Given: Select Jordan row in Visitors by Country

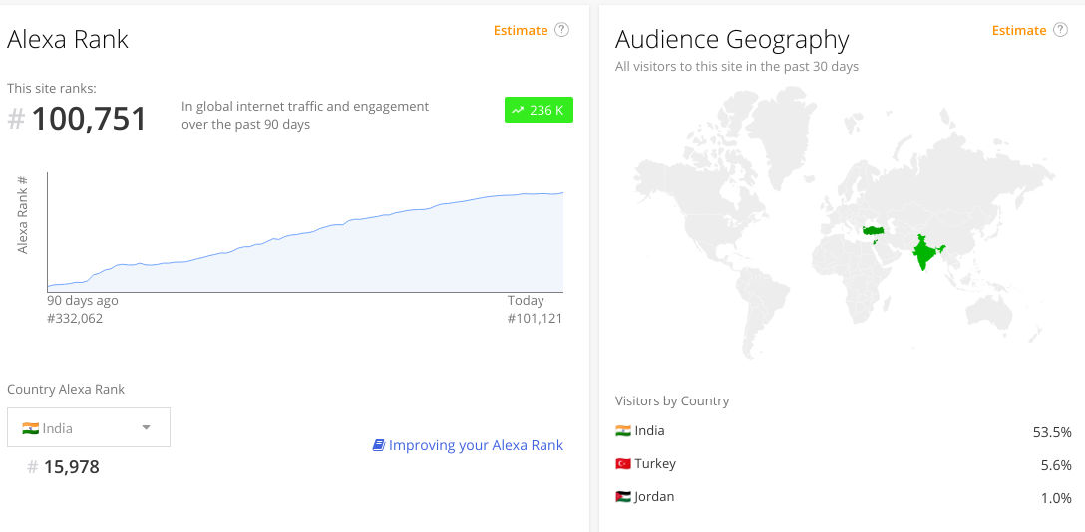Looking at the screenshot, I should click(843, 497).
